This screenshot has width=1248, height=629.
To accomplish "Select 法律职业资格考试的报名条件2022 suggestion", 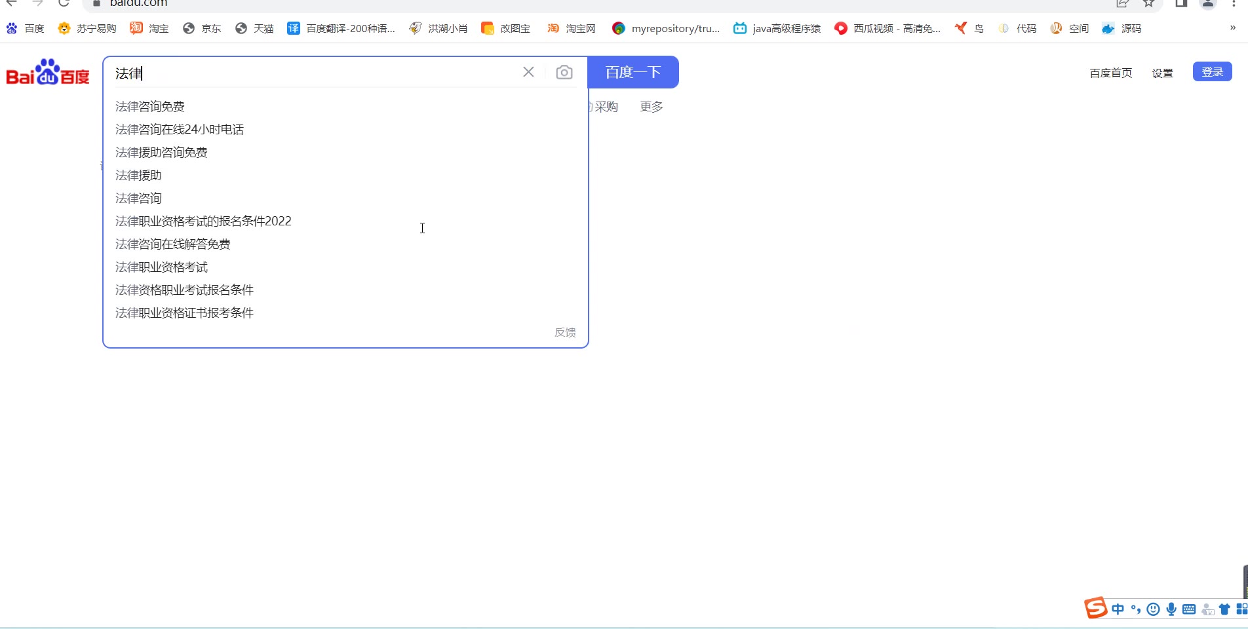I will coord(203,221).
